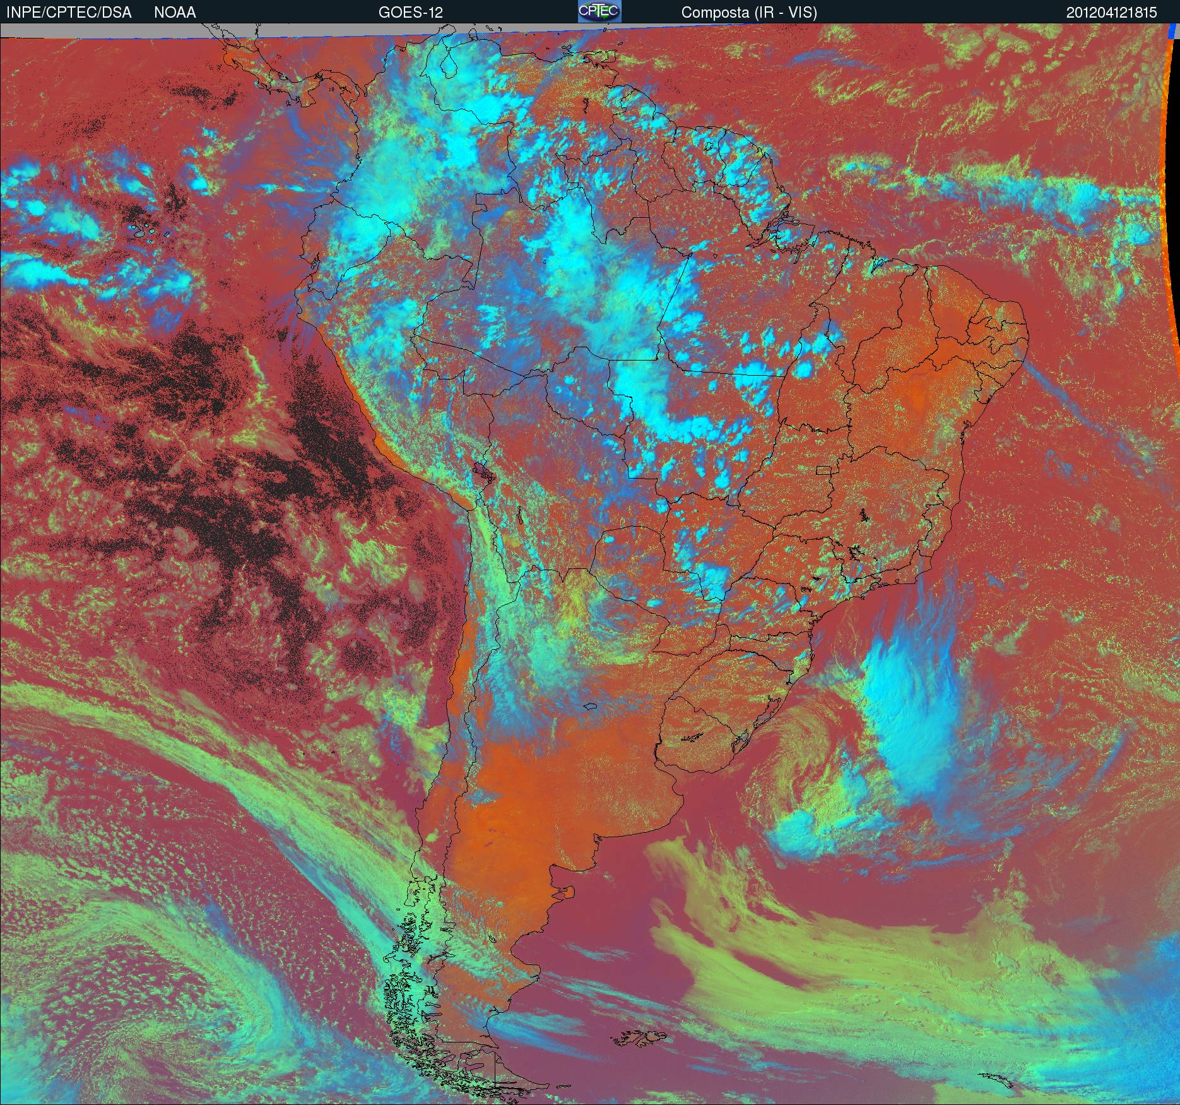Click the Composta (IR - VIS) title
Viewport: 1180px width, 1105px height.
tap(749, 13)
